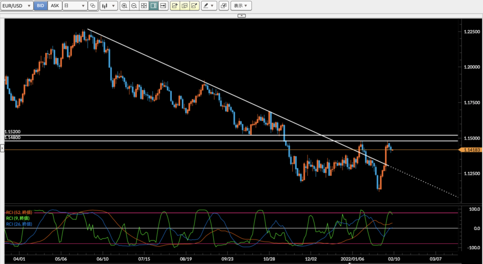Click the zoom in magnifier icon

point(125,6)
